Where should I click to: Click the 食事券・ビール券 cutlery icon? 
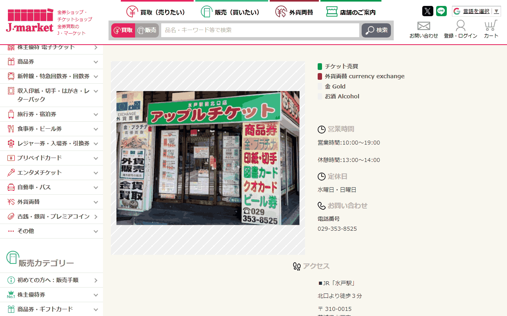point(11,129)
